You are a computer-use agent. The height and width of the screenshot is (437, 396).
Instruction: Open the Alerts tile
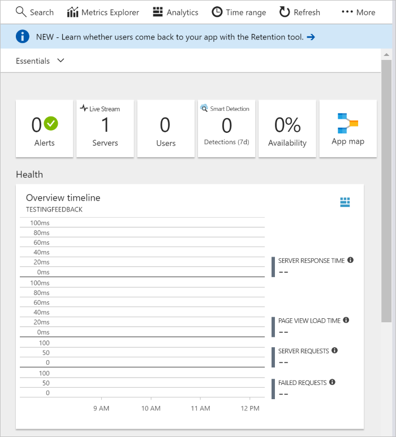pos(44,128)
